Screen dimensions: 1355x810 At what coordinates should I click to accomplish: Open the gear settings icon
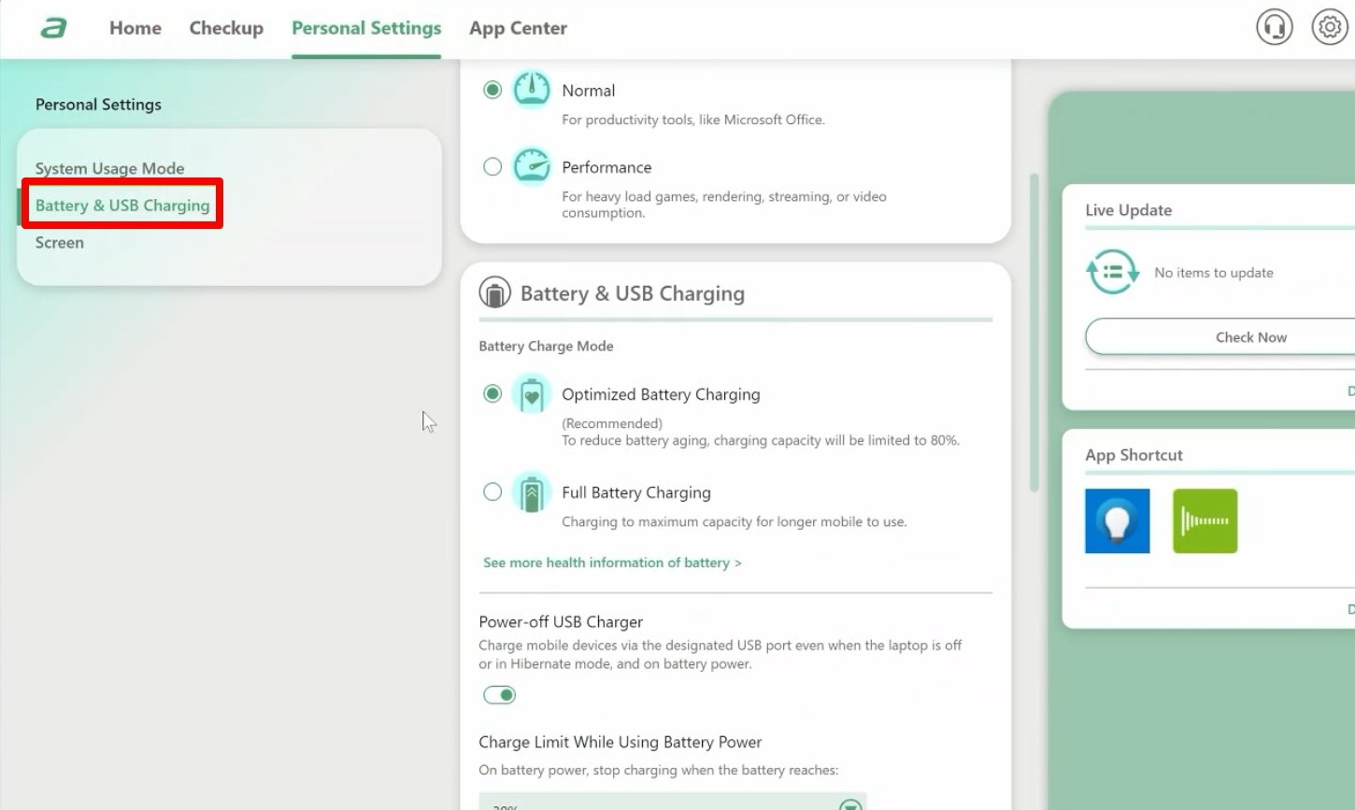pos(1329,27)
